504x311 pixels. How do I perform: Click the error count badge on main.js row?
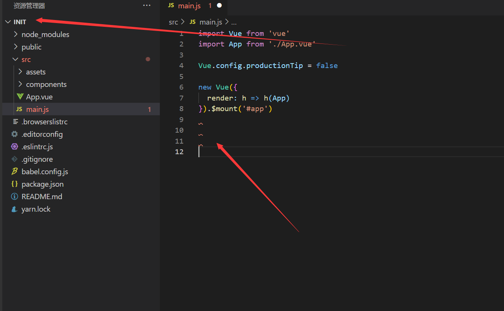coord(150,109)
